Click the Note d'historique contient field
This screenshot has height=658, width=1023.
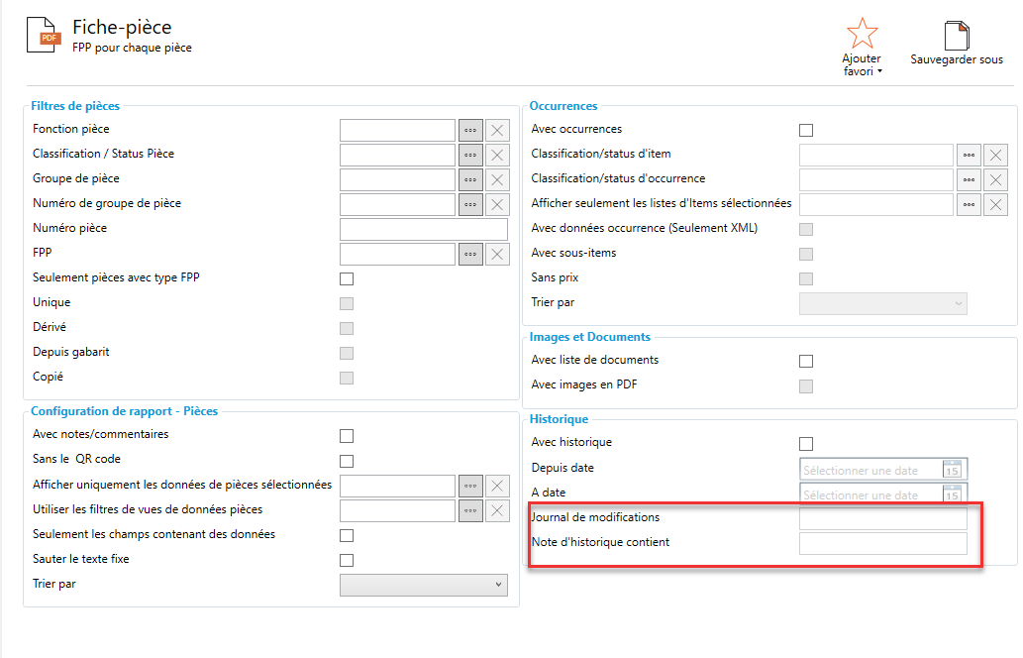click(882, 543)
